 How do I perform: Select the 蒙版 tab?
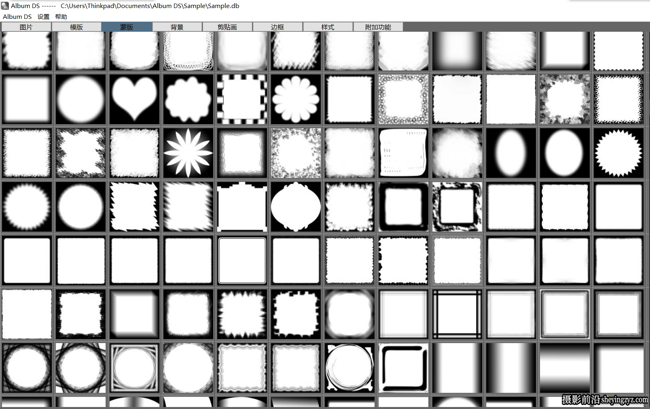(127, 27)
